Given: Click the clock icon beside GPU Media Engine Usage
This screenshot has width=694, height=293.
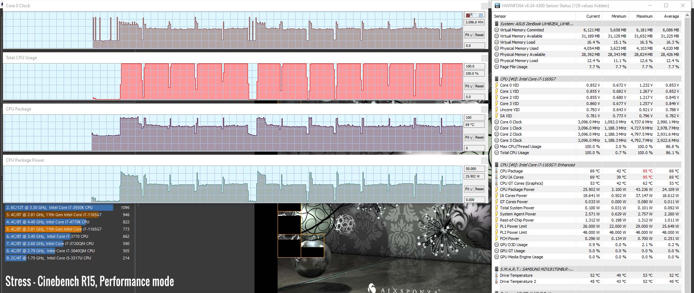Looking at the screenshot, I should point(497,257).
